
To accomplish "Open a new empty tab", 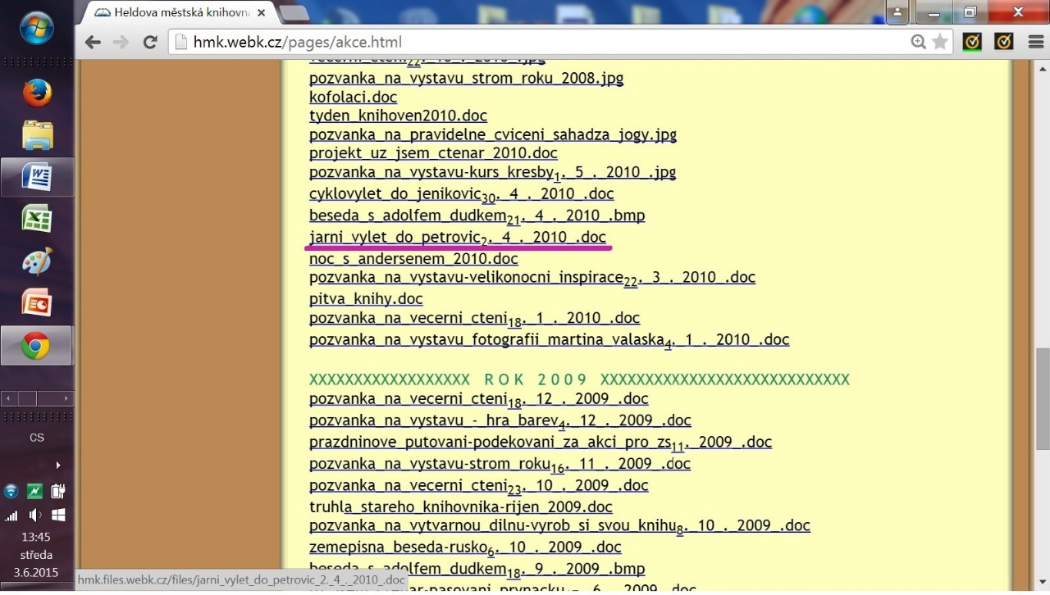I will click(x=293, y=12).
